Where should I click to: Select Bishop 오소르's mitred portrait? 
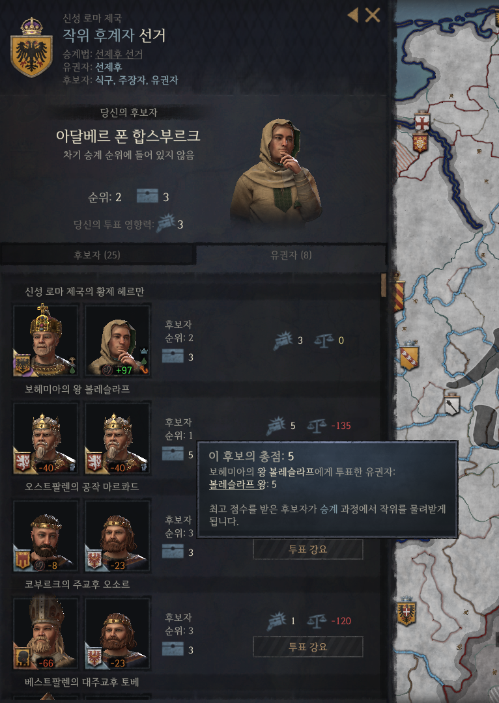(46, 633)
